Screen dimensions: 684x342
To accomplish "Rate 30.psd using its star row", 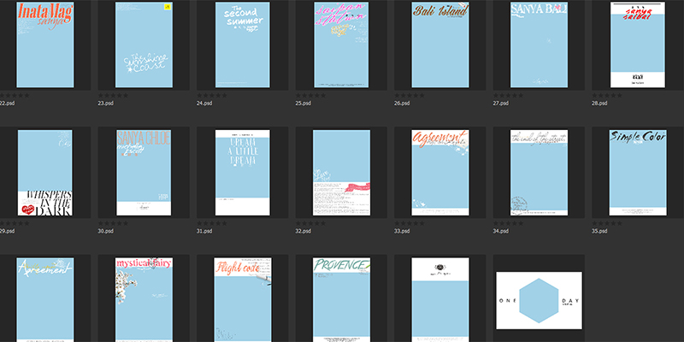I will (114, 223).
